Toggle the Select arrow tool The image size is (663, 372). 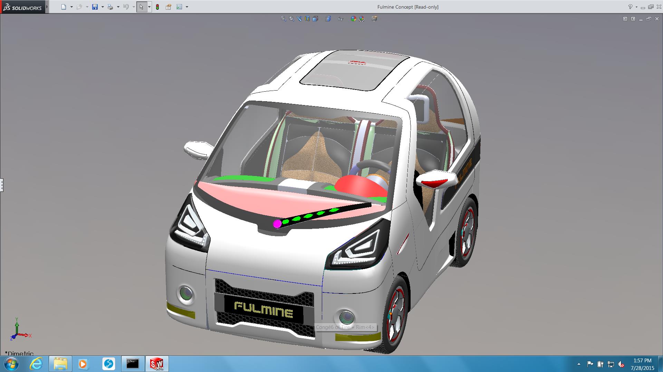[141, 7]
